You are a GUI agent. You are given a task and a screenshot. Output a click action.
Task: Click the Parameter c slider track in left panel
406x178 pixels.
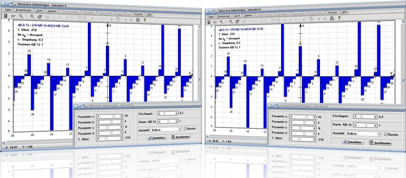click(110, 128)
